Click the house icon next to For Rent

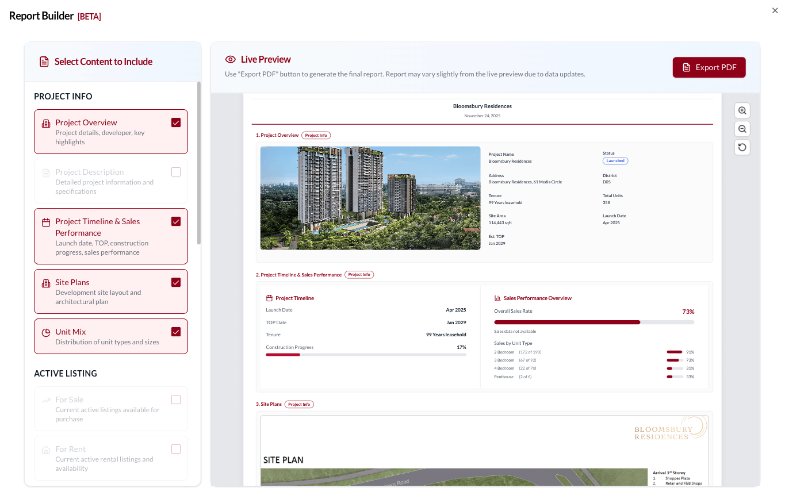point(44,449)
